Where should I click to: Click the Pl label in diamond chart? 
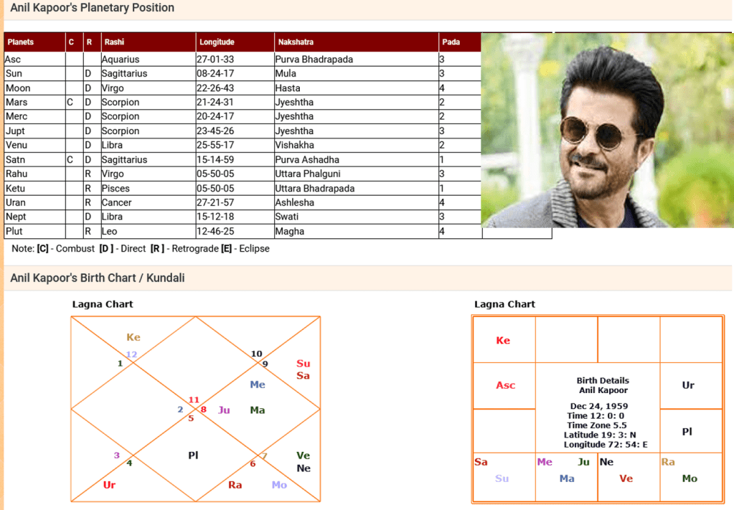coord(193,455)
